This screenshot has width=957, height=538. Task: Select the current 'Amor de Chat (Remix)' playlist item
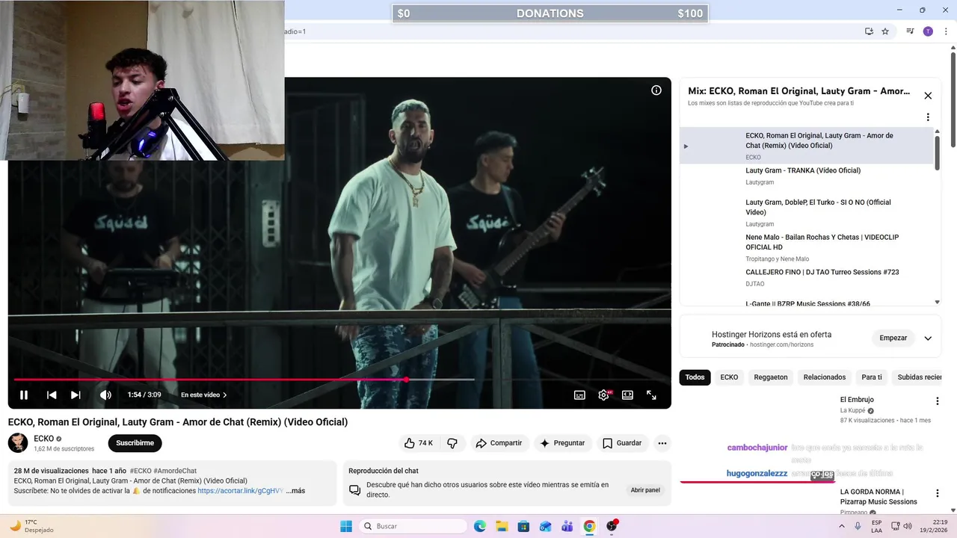point(807,146)
